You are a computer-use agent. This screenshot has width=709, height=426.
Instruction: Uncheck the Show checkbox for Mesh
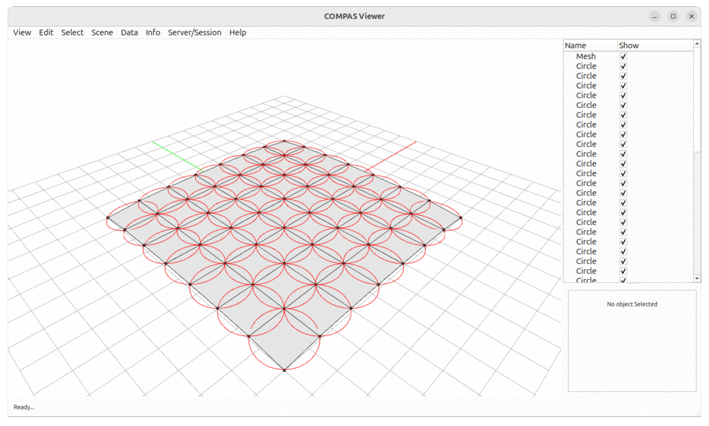click(x=623, y=56)
